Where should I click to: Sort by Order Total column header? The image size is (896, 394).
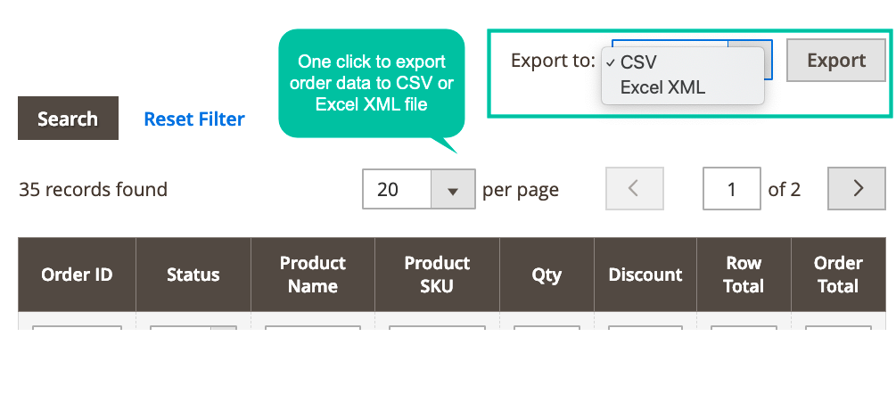(838, 275)
